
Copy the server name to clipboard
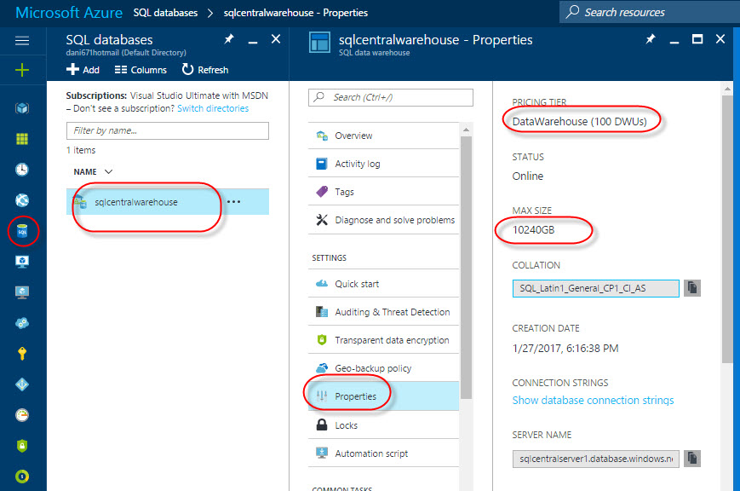[x=693, y=459]
